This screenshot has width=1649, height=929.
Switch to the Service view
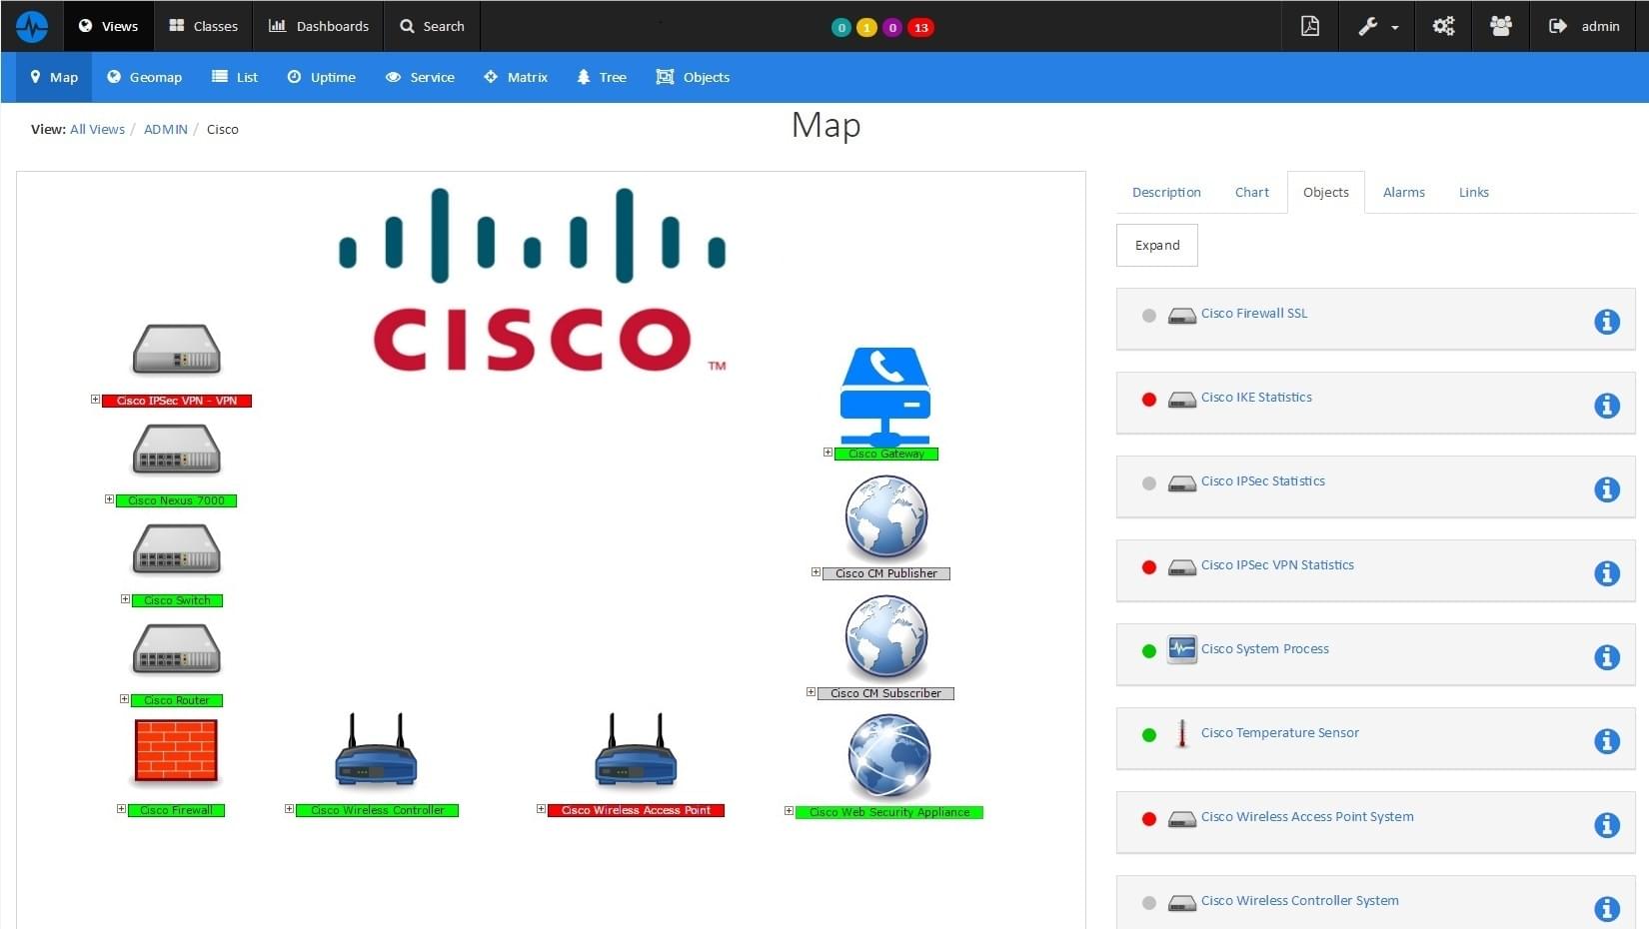(x=420, y=77)
